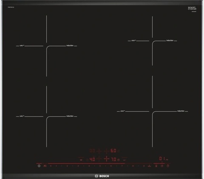This screenshot has height=179, width=204.
Task: Tap the 01 timer minutes display
Action: coord(162,159)
